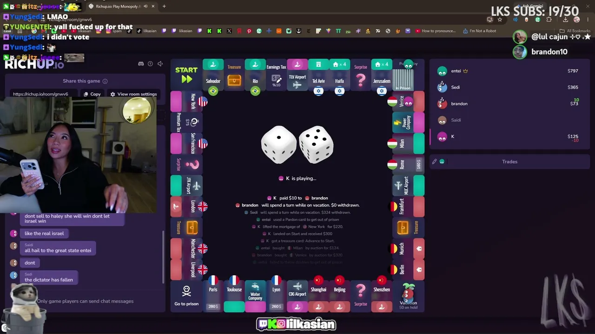Select the CDG Airport tile
The width and height of the screenshot is (595, 334).
pos(297,296)
